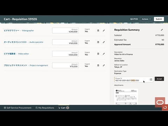The image size is (168, 126).
Task: Open the Video editor item link
Action: tap(16, 54)
